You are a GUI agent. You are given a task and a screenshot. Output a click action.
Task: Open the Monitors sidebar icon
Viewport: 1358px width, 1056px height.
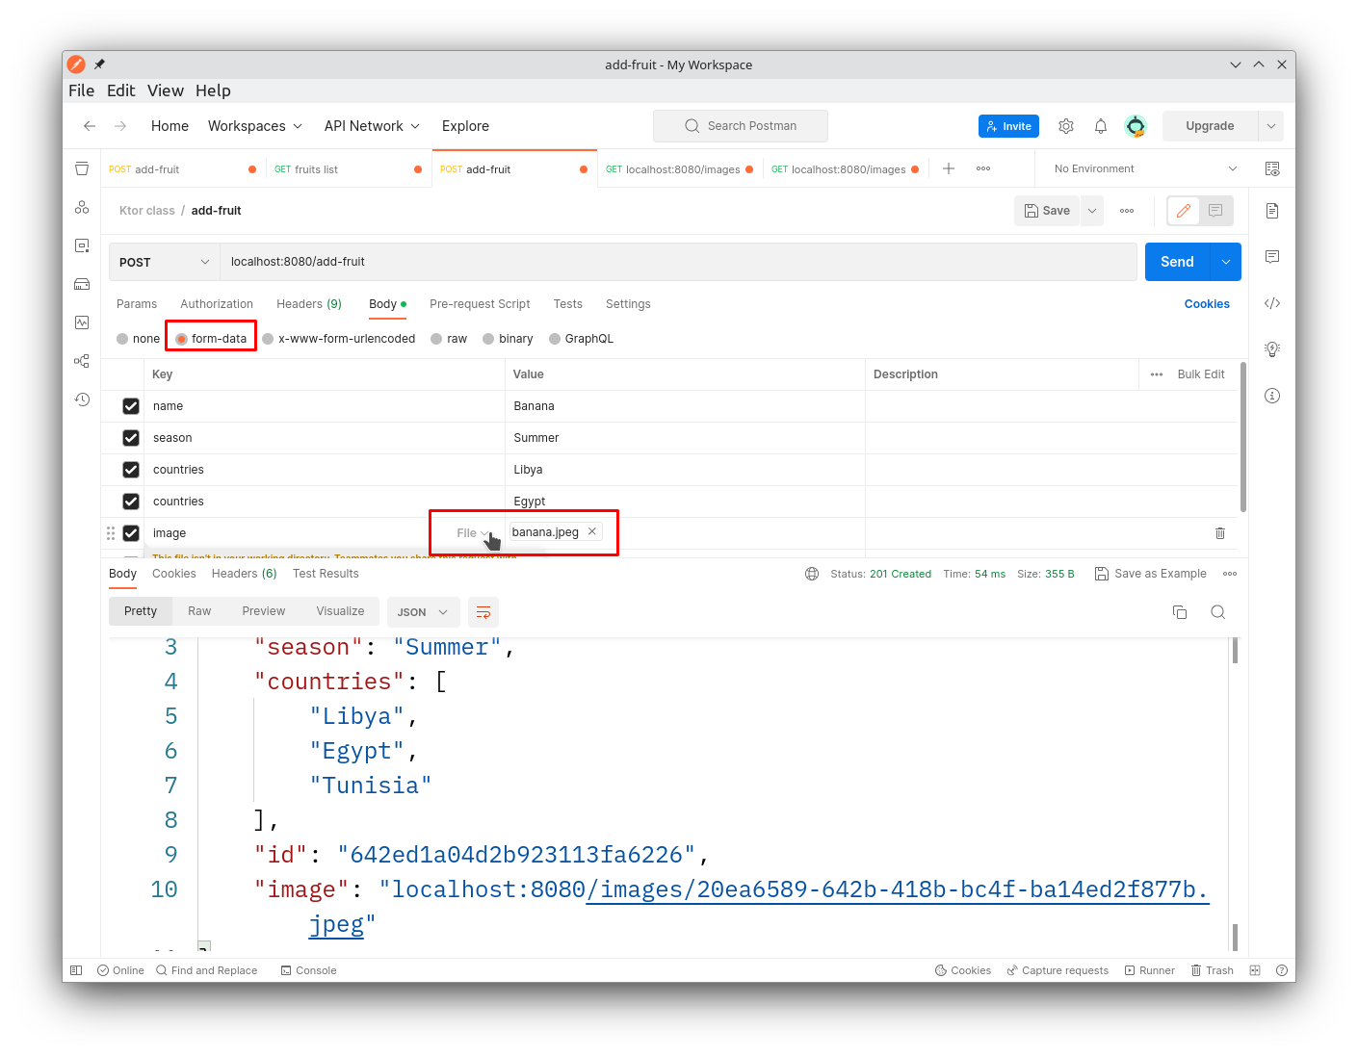click(x=82, y=322)
